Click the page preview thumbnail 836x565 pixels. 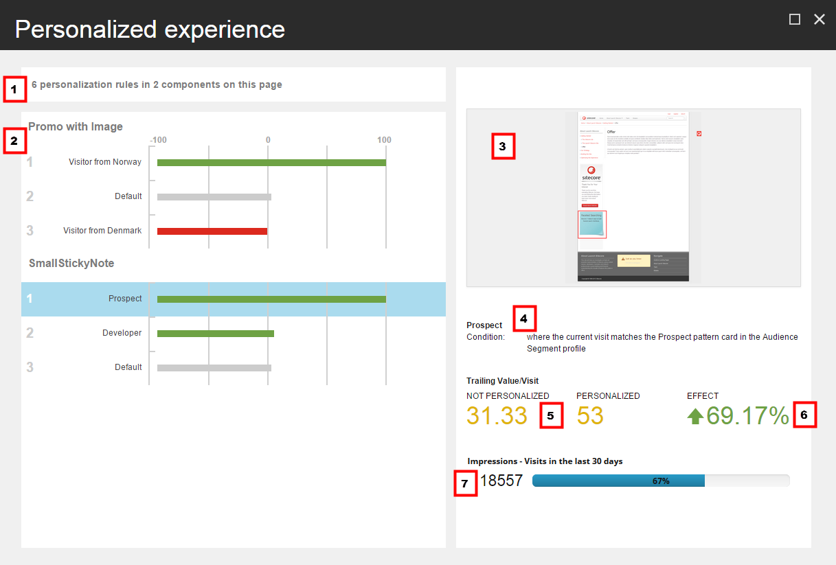(x=633, y=197)
